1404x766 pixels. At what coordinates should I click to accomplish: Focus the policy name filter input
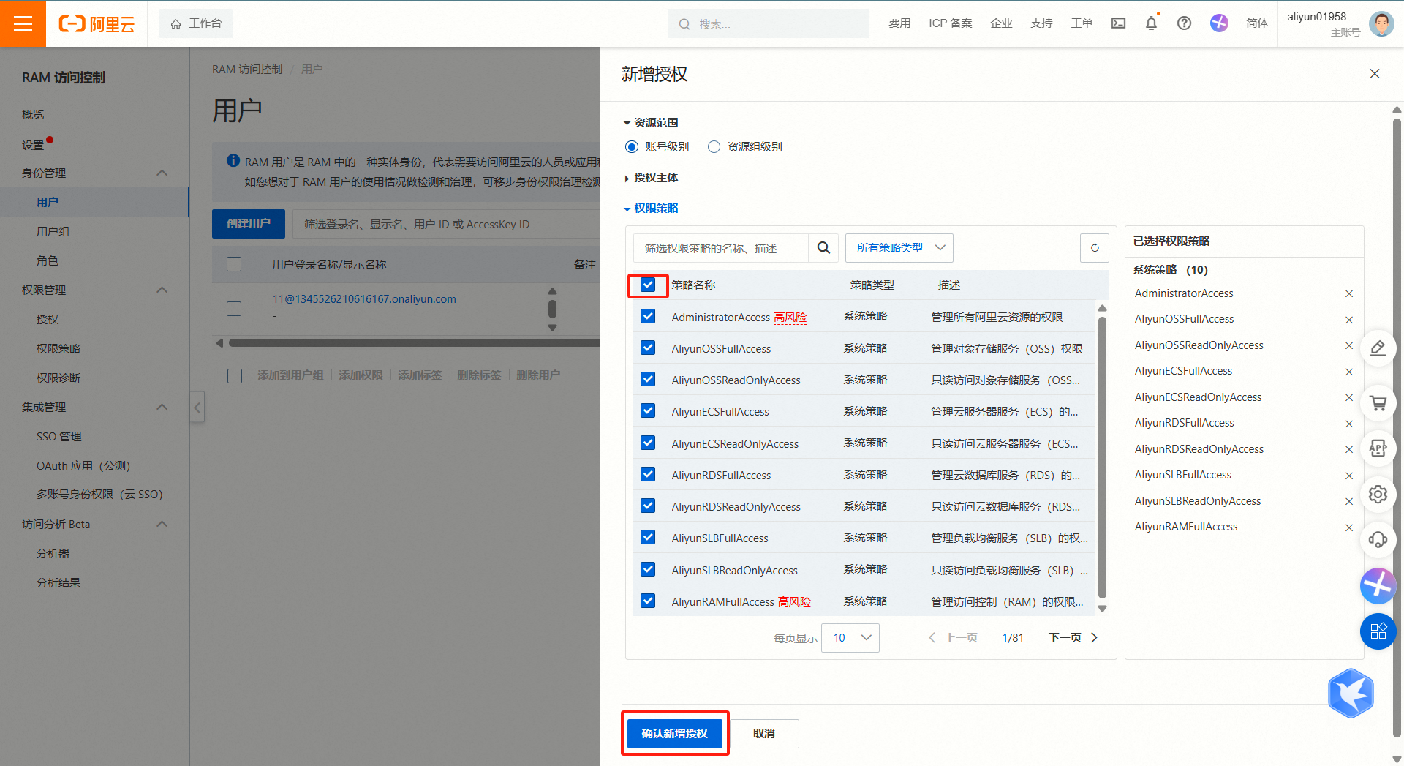pyautogui.click(x=720, y=248)
